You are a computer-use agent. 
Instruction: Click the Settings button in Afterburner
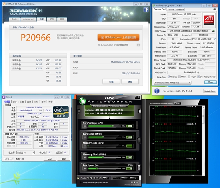click(x=133, y=178)
